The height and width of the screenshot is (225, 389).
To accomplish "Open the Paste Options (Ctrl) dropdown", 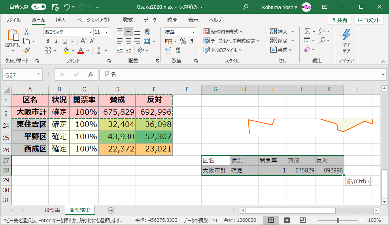I will coord(358,182).
